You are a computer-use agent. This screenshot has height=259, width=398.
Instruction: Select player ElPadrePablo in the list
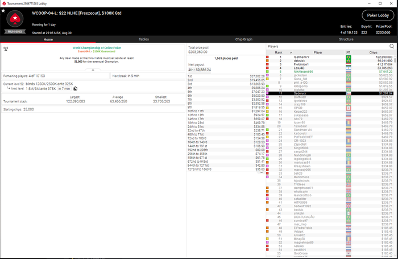tap(330, 228)
